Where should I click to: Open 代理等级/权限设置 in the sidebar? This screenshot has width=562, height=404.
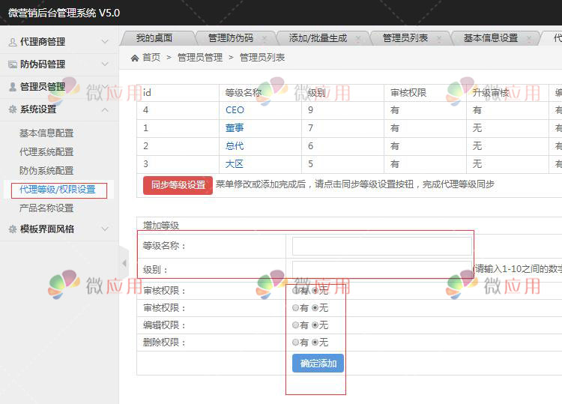pos(58,190)
